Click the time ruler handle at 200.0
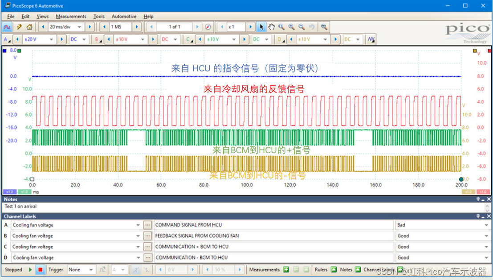This screenshot has width=493, height=280. coord(461,179)
